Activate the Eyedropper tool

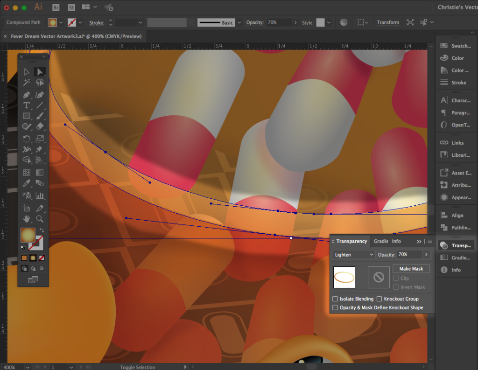pos(27,184)
